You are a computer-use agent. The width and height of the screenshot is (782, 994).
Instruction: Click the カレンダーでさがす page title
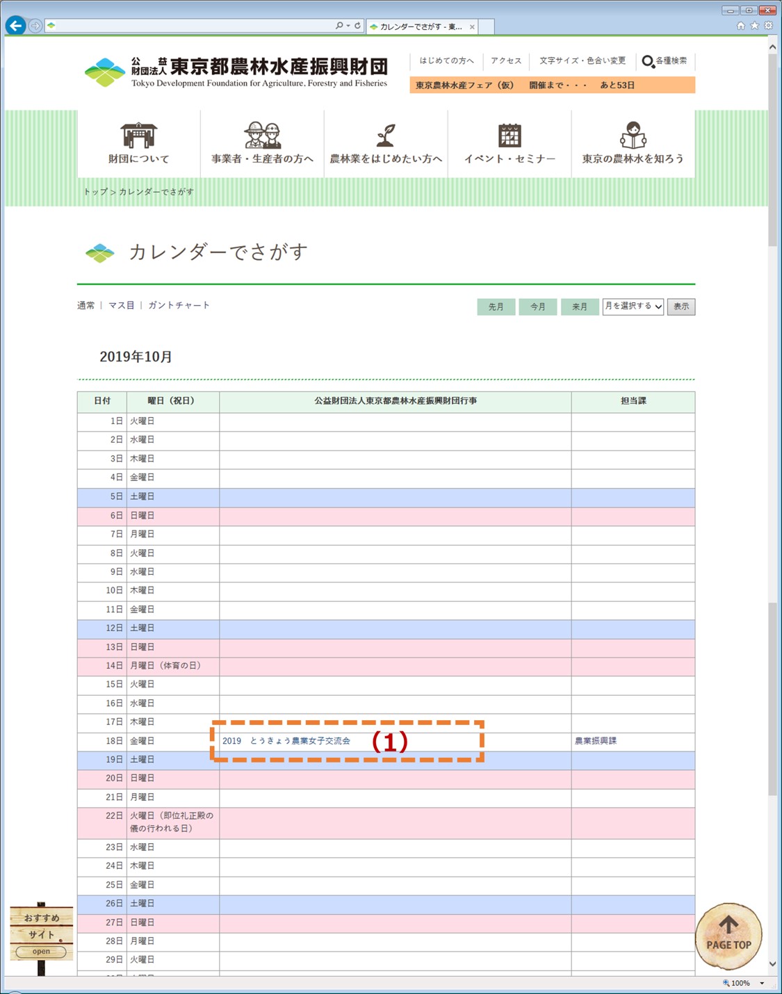click(218, 252)
